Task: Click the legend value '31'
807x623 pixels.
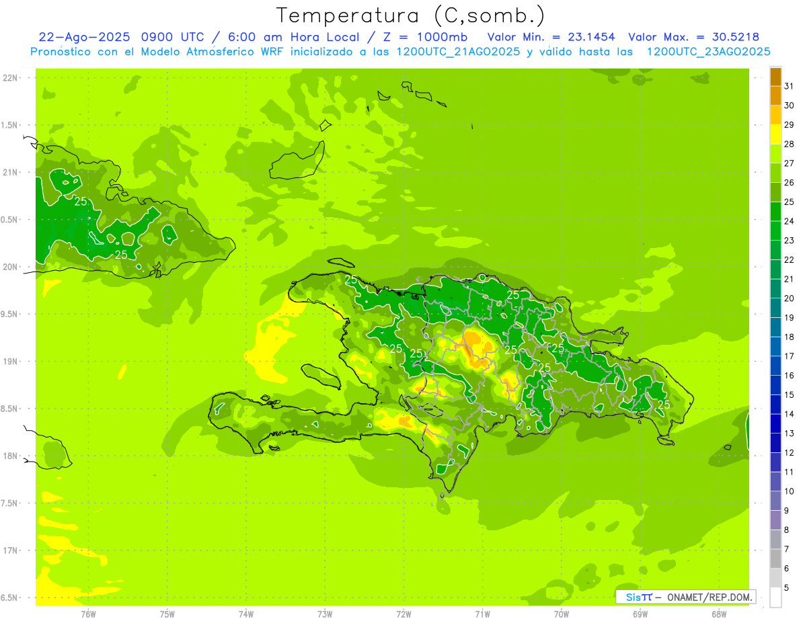Action: coord(790,86)
